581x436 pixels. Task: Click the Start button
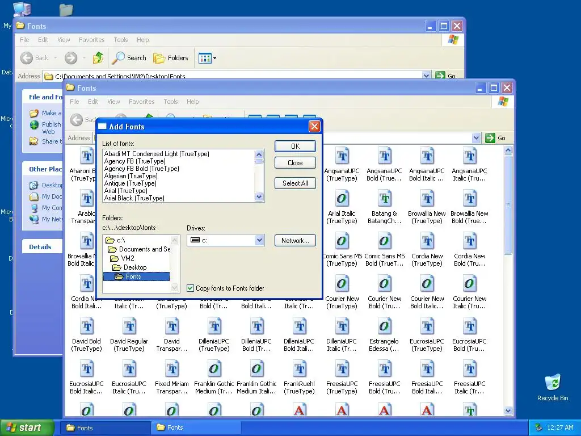point(27,427)
